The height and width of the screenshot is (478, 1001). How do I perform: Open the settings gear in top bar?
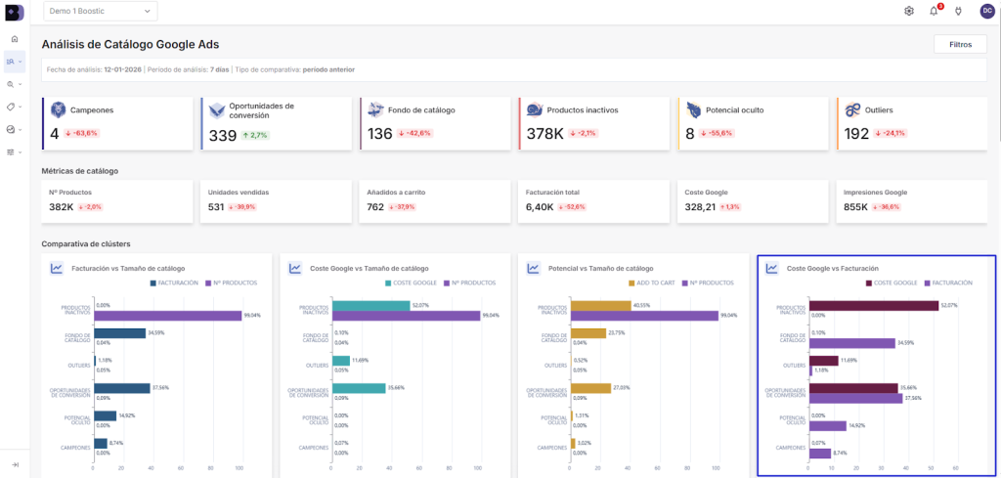coord(909,11)
